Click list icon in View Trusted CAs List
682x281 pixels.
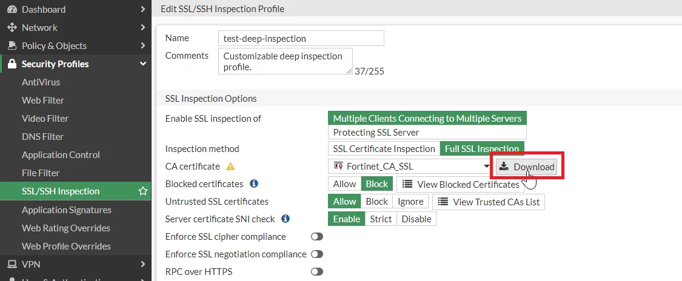[443, 202]
